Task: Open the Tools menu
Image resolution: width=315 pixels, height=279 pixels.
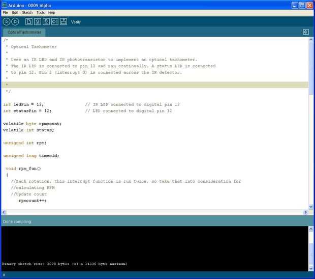Action: pyautogui.click(x=40, y=13)
